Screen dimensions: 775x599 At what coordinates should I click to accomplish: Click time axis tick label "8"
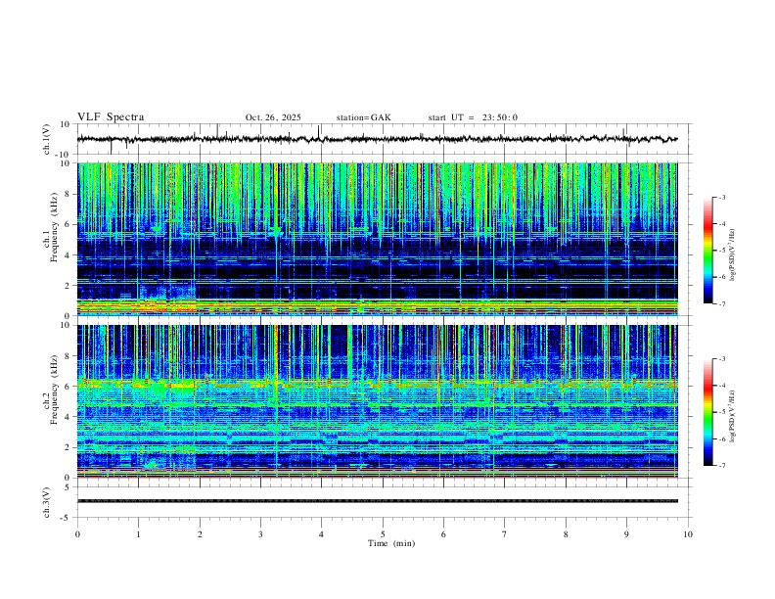566,534
